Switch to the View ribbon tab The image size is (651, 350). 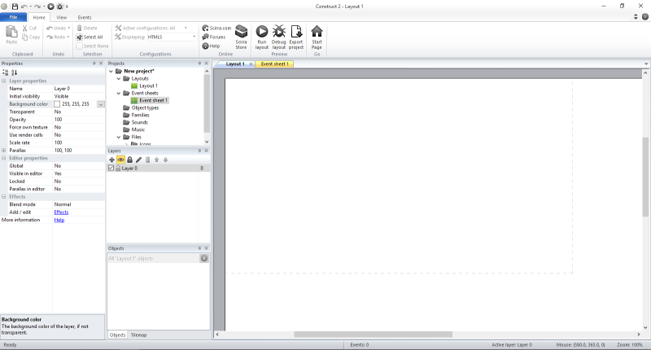click(62, 17)
